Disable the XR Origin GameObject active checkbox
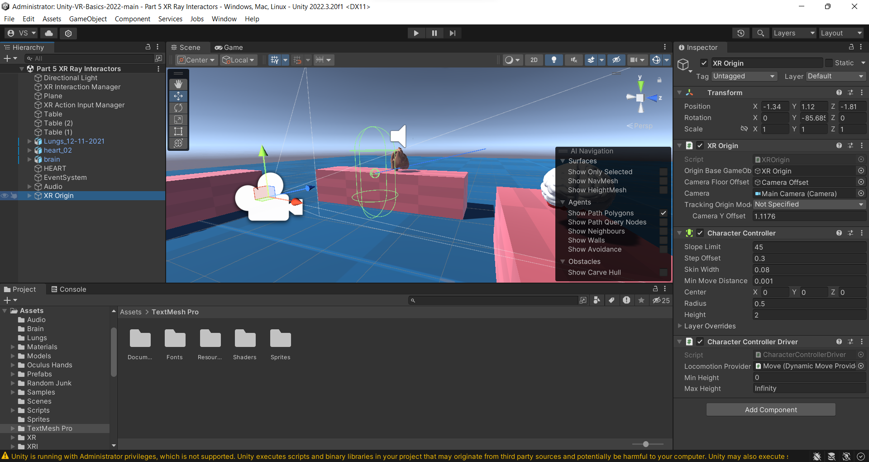869x462 pixels. pyautogui.click(x=704, y=63)
